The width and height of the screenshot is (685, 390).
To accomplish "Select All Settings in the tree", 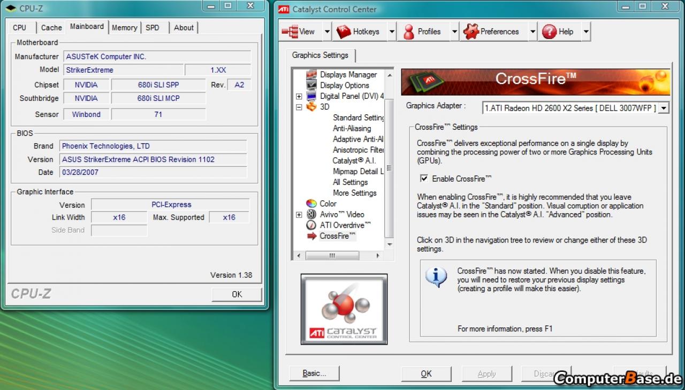I will point(350,182).
